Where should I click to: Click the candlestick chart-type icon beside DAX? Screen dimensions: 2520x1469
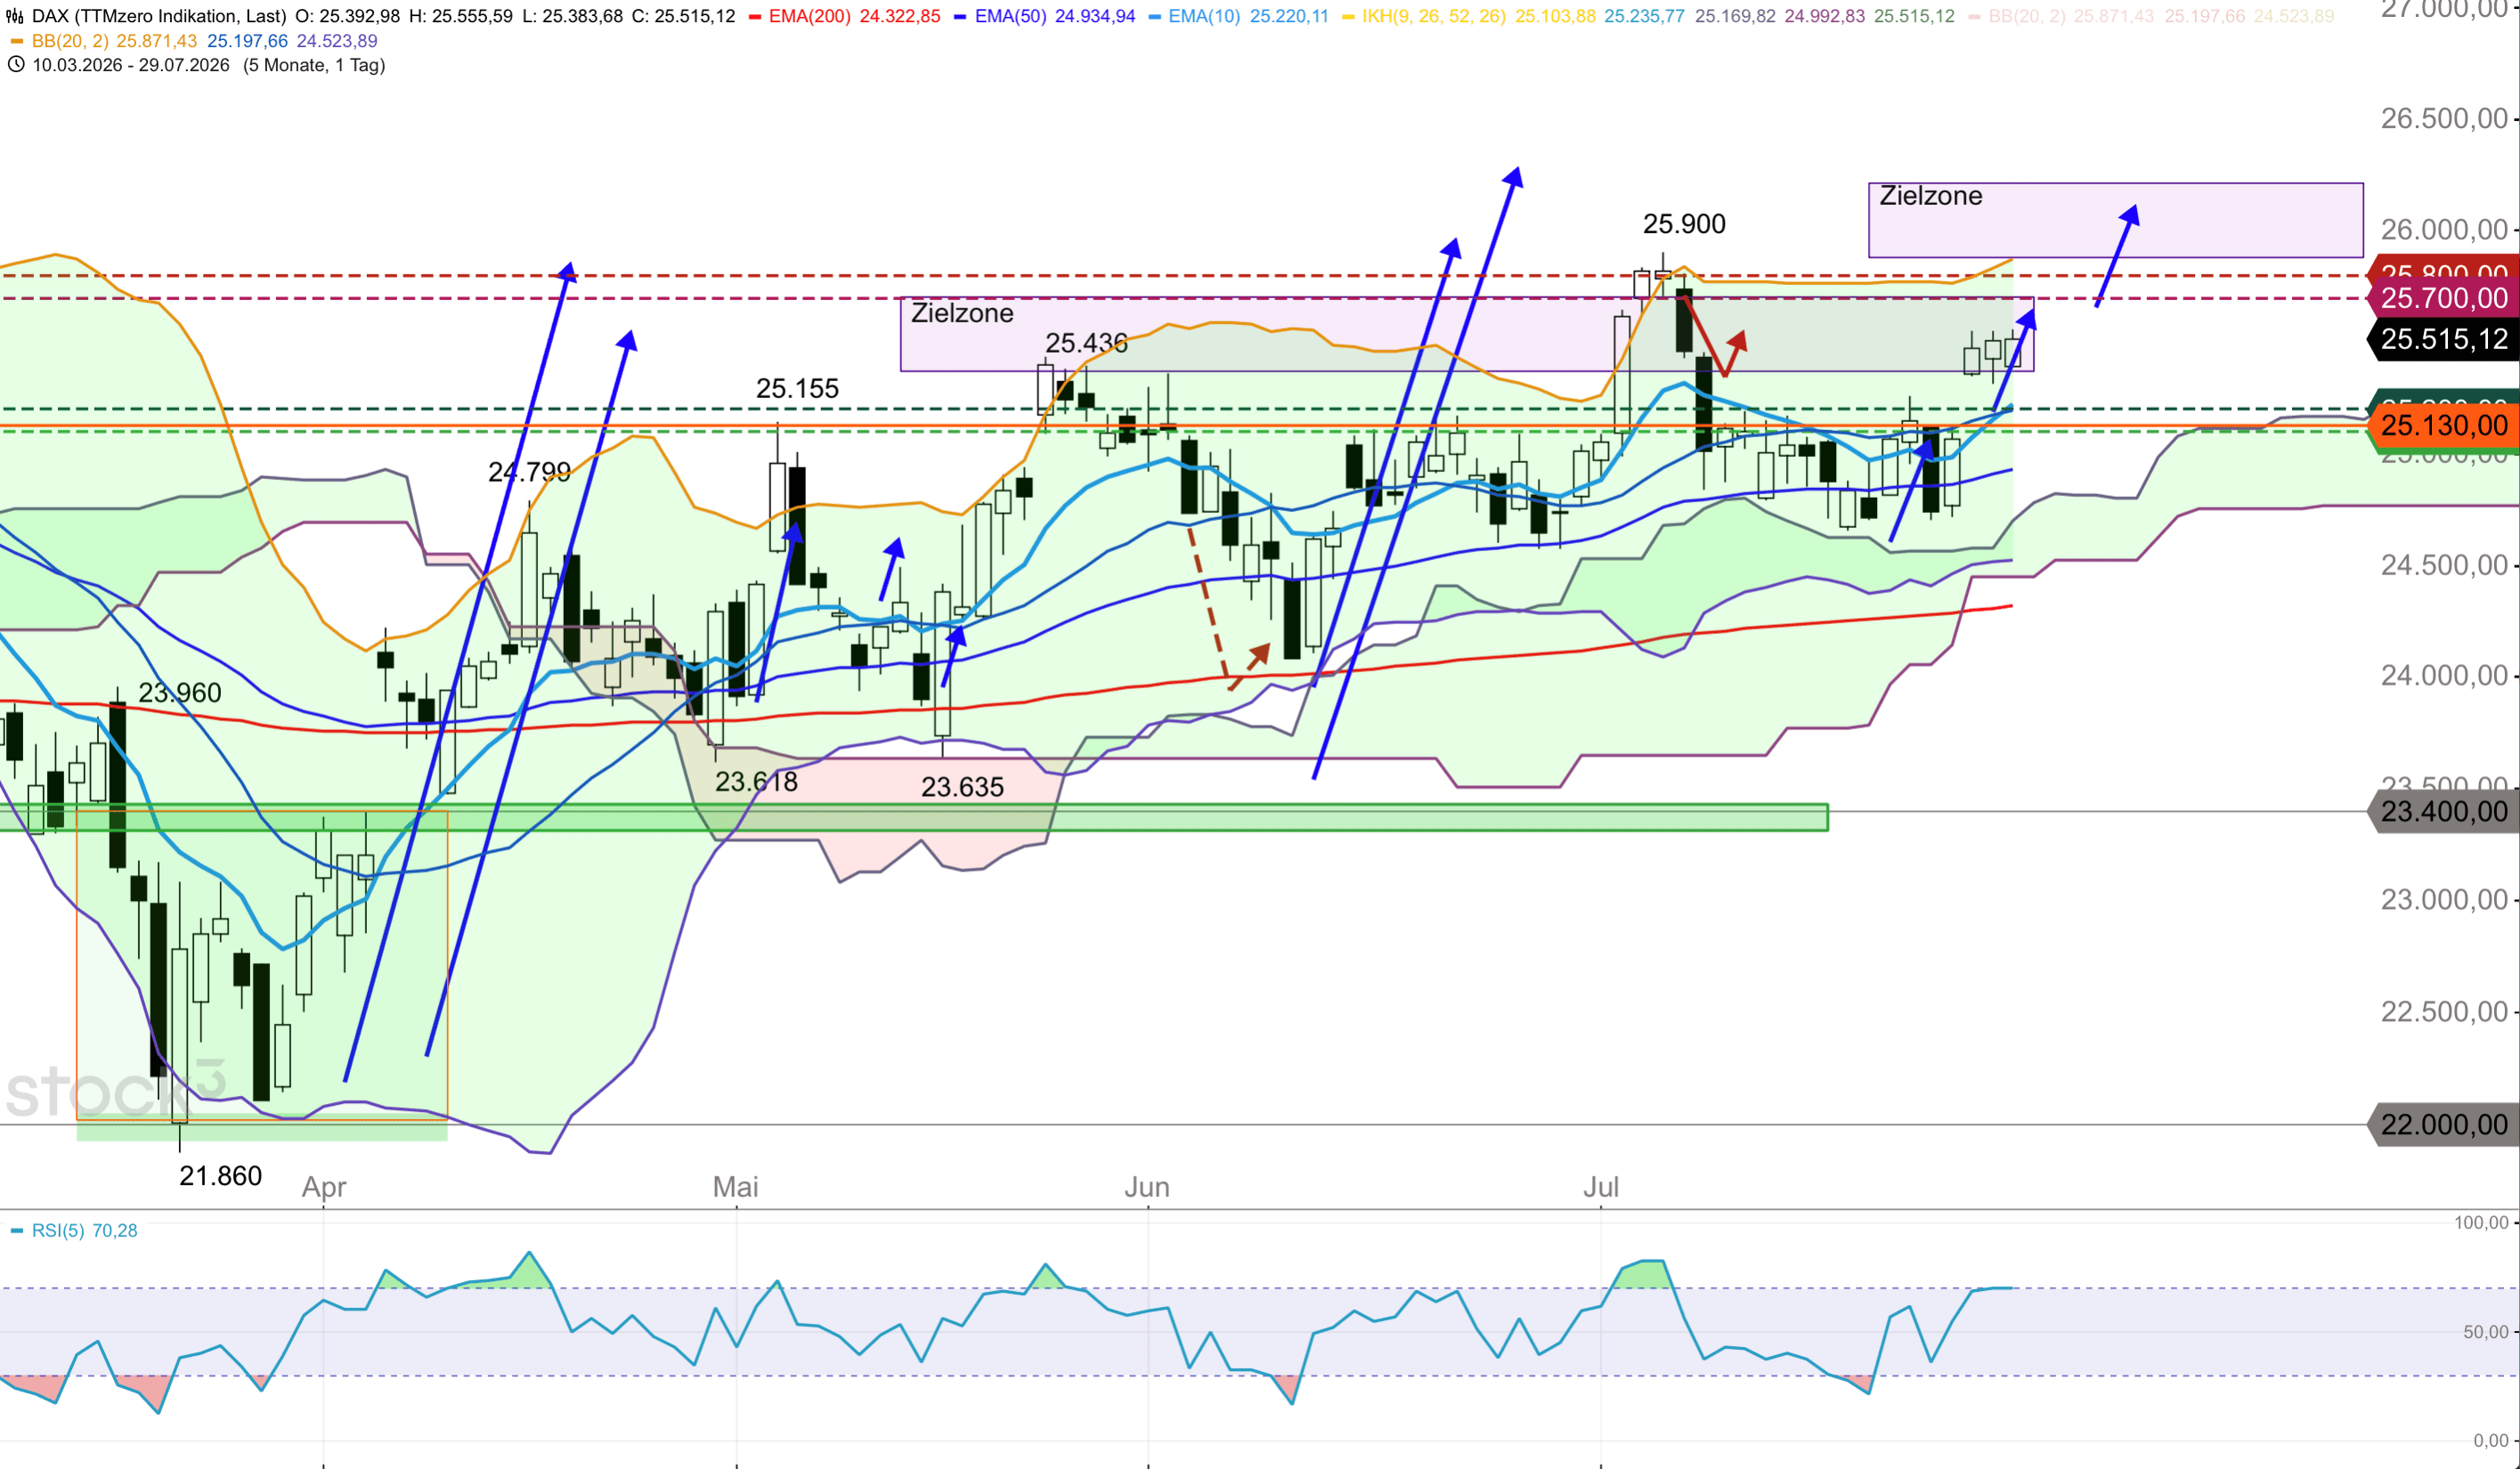click(15, 16)
